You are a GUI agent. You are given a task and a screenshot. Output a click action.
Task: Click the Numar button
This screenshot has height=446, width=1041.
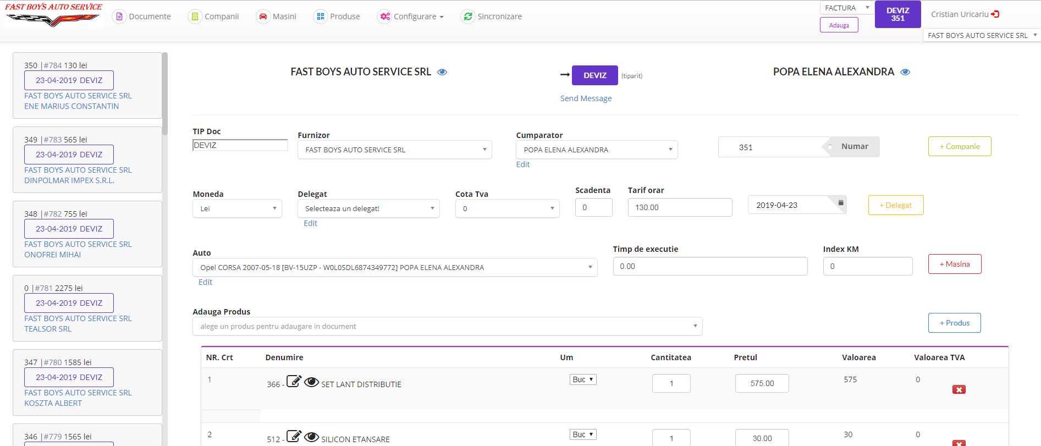(854, 146)
